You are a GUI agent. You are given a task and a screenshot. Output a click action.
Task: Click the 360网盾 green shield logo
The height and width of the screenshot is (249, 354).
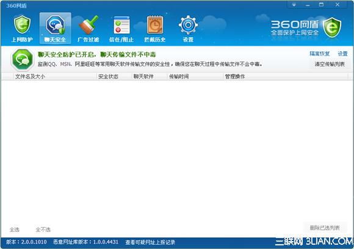click(x=332, y=27)
